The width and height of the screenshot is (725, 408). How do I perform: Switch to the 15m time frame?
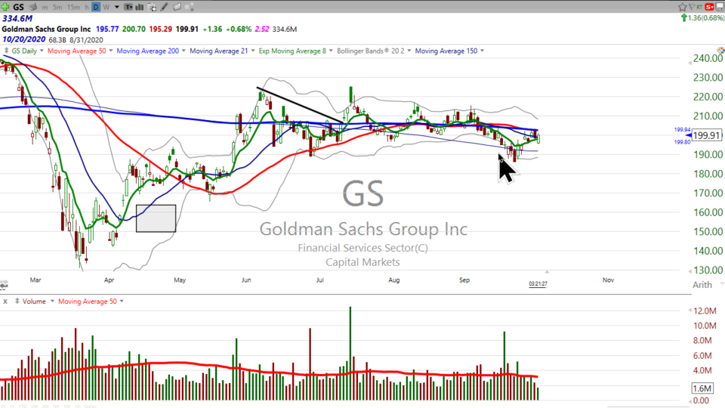pyautogui.click(x=73, y=8)
